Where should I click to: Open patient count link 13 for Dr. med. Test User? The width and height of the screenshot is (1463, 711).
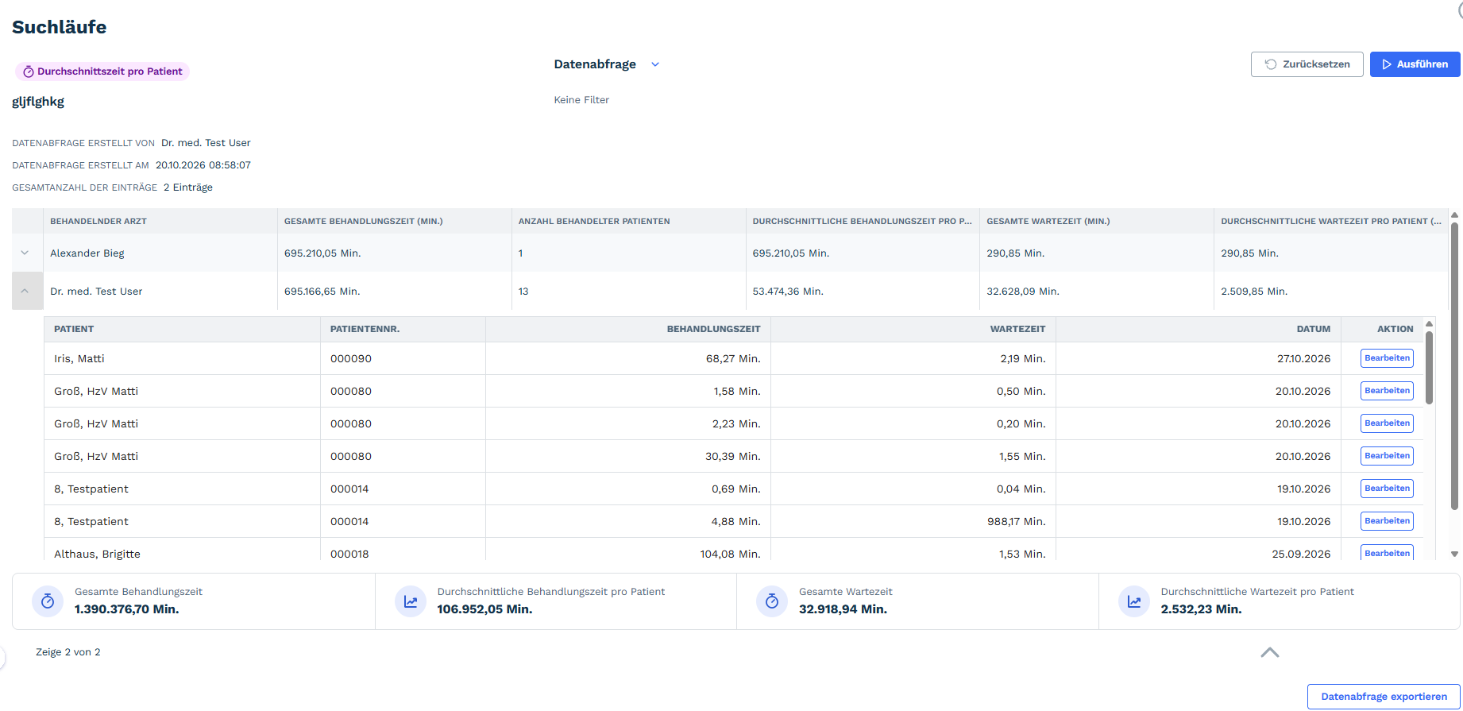point(523,292)
